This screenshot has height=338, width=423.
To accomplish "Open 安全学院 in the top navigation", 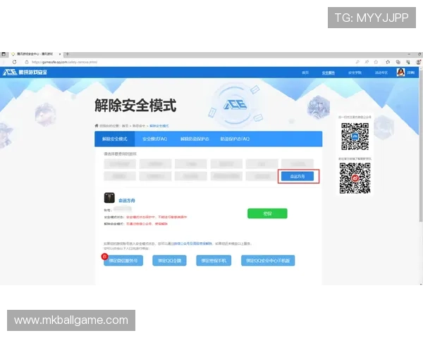I will 355,73.
